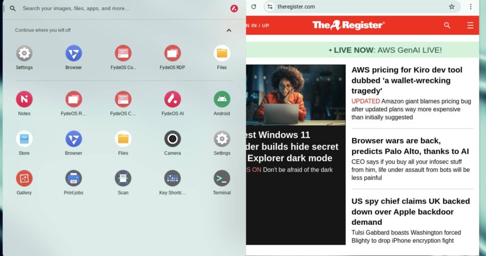Open the Store app
Viewport: 486px width, 256px height.
[24, 139]
